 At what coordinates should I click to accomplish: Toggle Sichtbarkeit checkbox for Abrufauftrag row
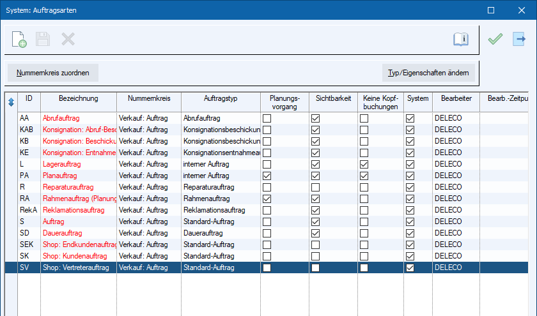315,118
